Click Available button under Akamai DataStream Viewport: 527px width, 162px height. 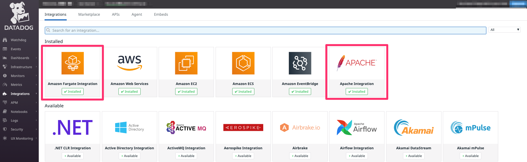(x=414, y=156)
